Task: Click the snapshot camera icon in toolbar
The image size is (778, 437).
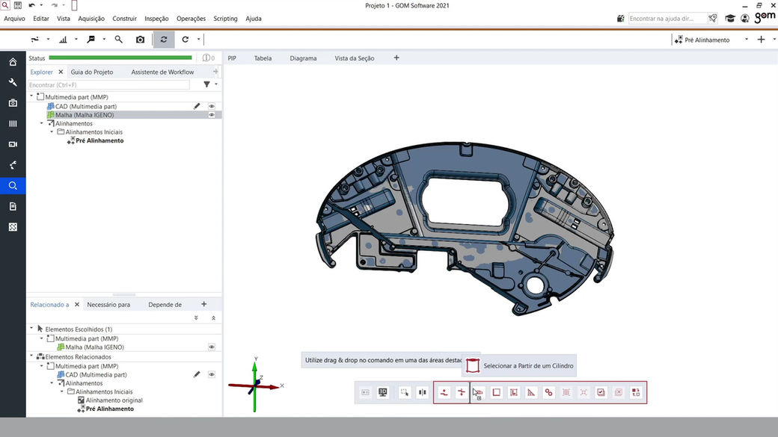Action: [140, 40]
